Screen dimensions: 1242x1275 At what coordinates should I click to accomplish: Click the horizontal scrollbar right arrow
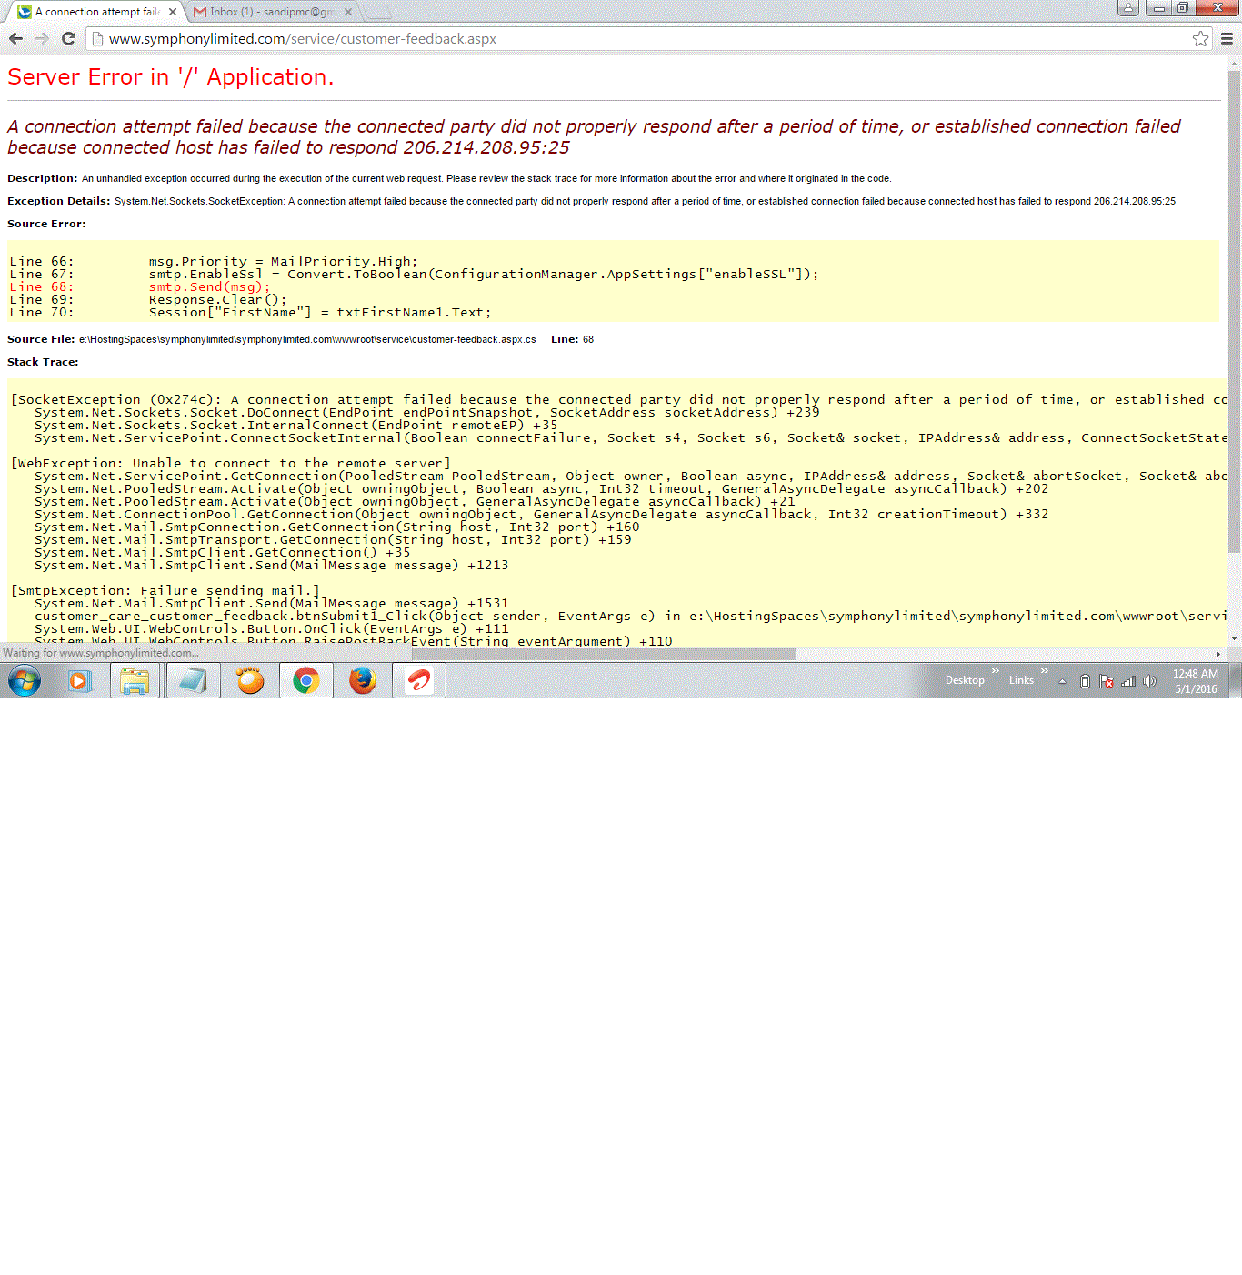(x=1218, y=654)
